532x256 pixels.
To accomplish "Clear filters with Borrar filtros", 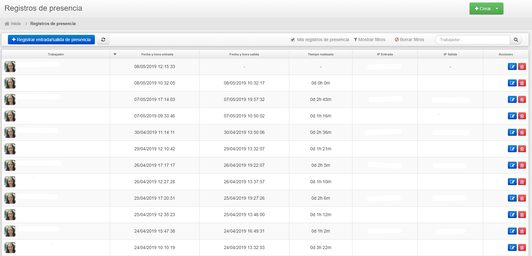I will (x=410, y=40).
